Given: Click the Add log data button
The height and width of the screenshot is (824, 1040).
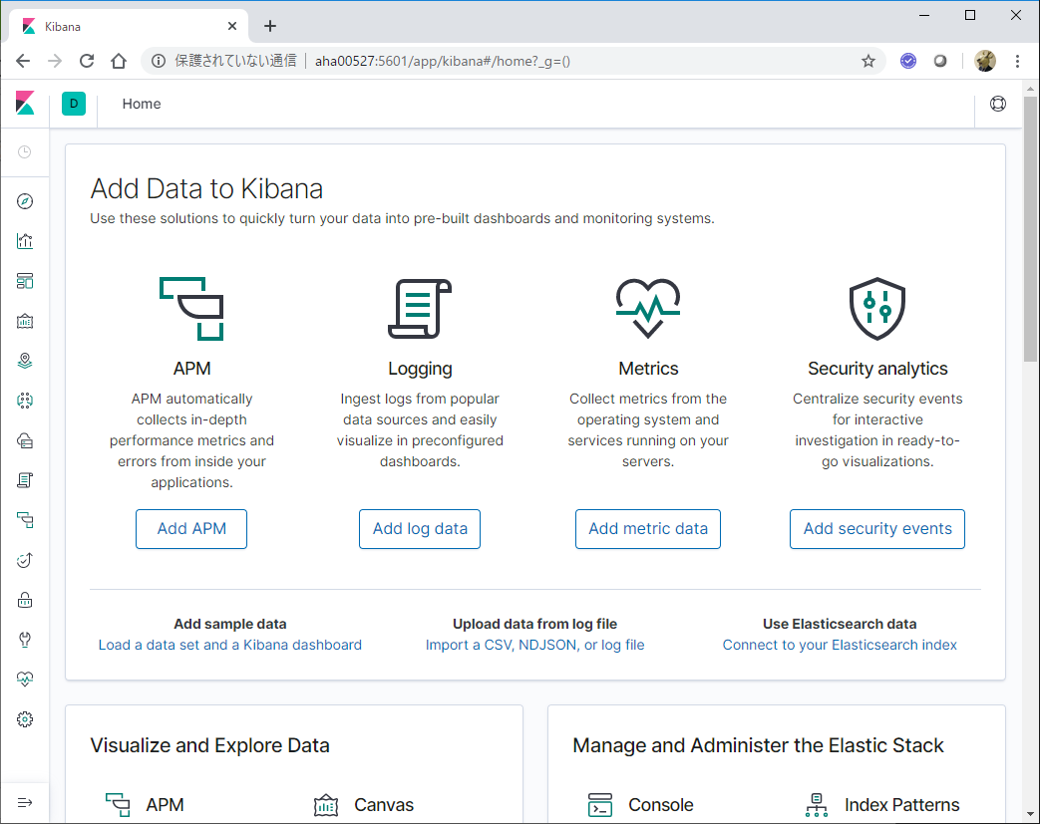Looking at the screenshot, I should (x=420, y=529).
